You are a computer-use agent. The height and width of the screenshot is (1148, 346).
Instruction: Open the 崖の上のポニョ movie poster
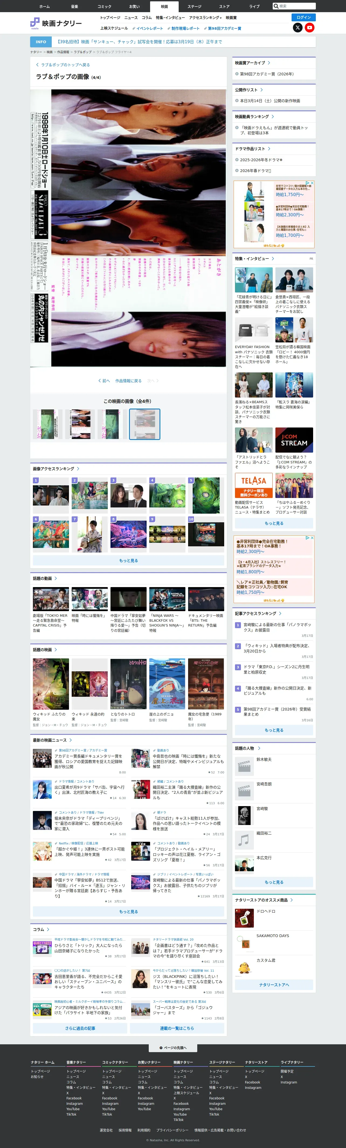167,684
